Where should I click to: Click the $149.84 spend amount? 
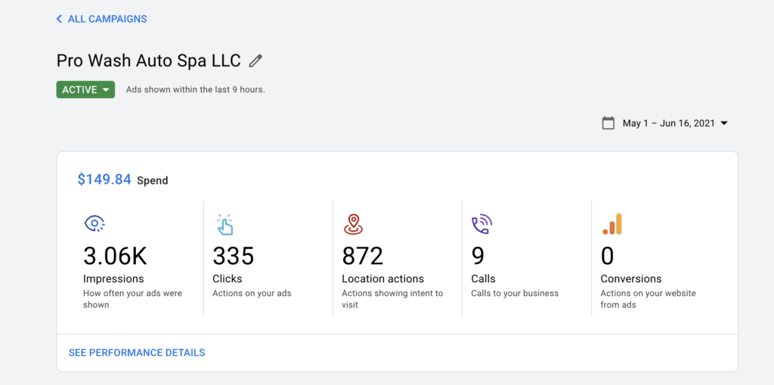click(x=104, y=180)
